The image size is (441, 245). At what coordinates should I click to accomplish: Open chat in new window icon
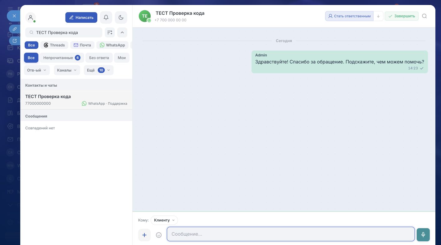click(x=15, y=41)
